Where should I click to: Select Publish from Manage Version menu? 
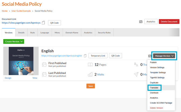pyautogui.click(x=161, y=62)
